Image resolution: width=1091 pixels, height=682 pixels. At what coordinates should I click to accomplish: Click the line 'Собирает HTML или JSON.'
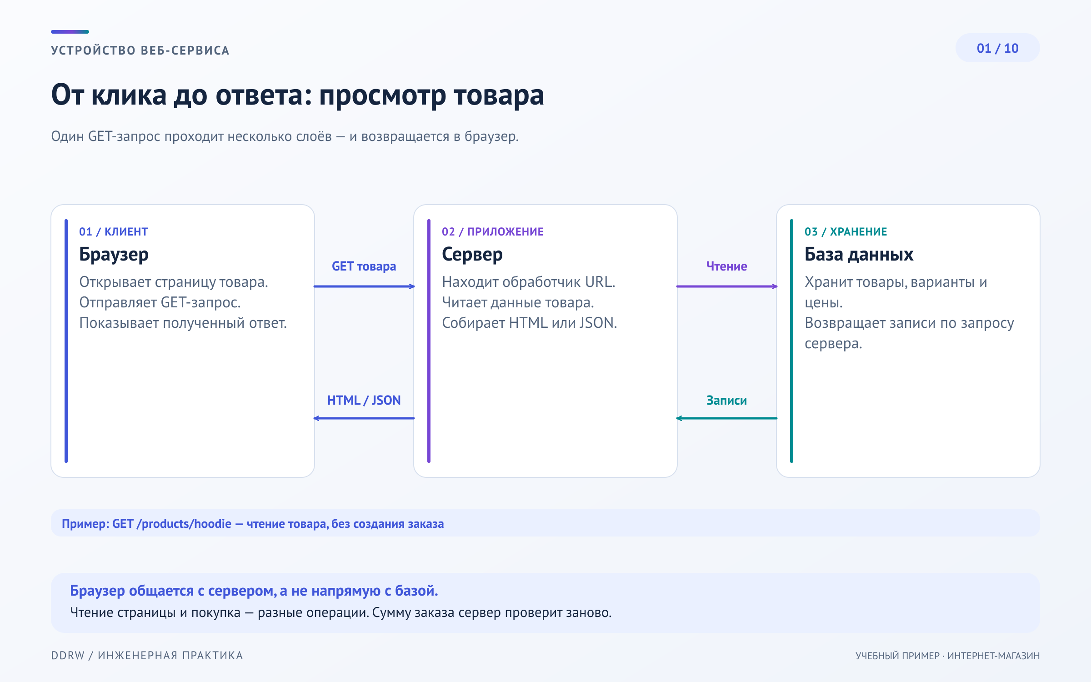tap(529, 323)
